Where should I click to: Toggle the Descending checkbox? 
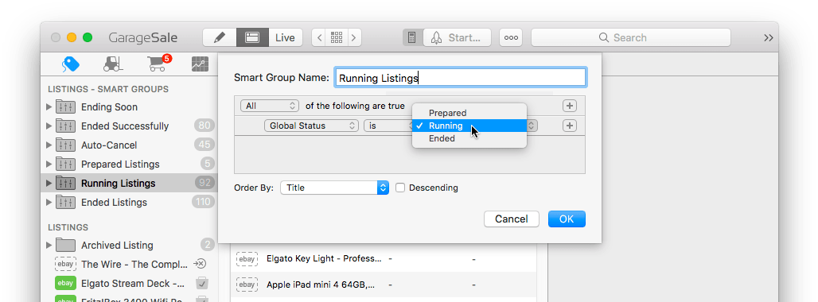click(x=400, y=188)
